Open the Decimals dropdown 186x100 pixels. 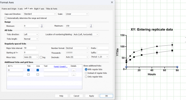pyautogui.click(x=77, y=57)
